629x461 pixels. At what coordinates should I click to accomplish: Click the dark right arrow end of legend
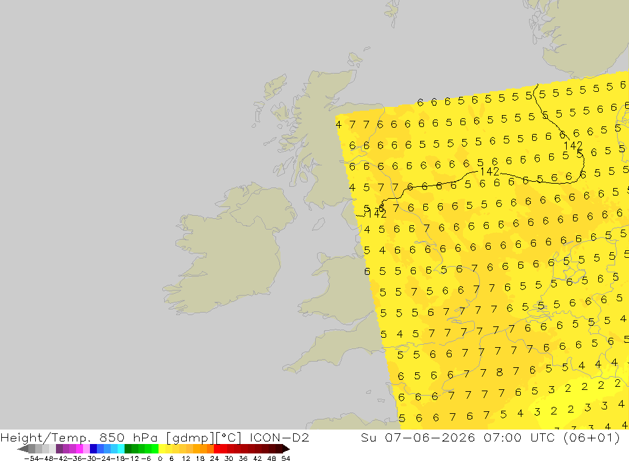286,449
